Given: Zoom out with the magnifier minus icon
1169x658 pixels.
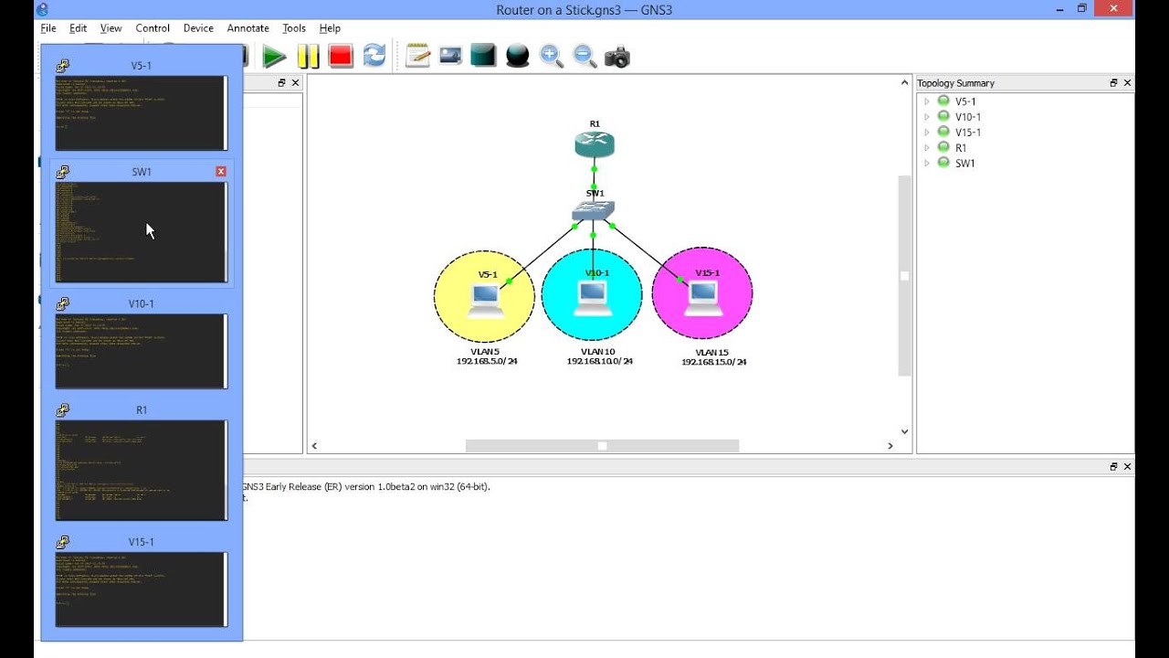Looking at the screenshot, I should click(x=584, y=57).
